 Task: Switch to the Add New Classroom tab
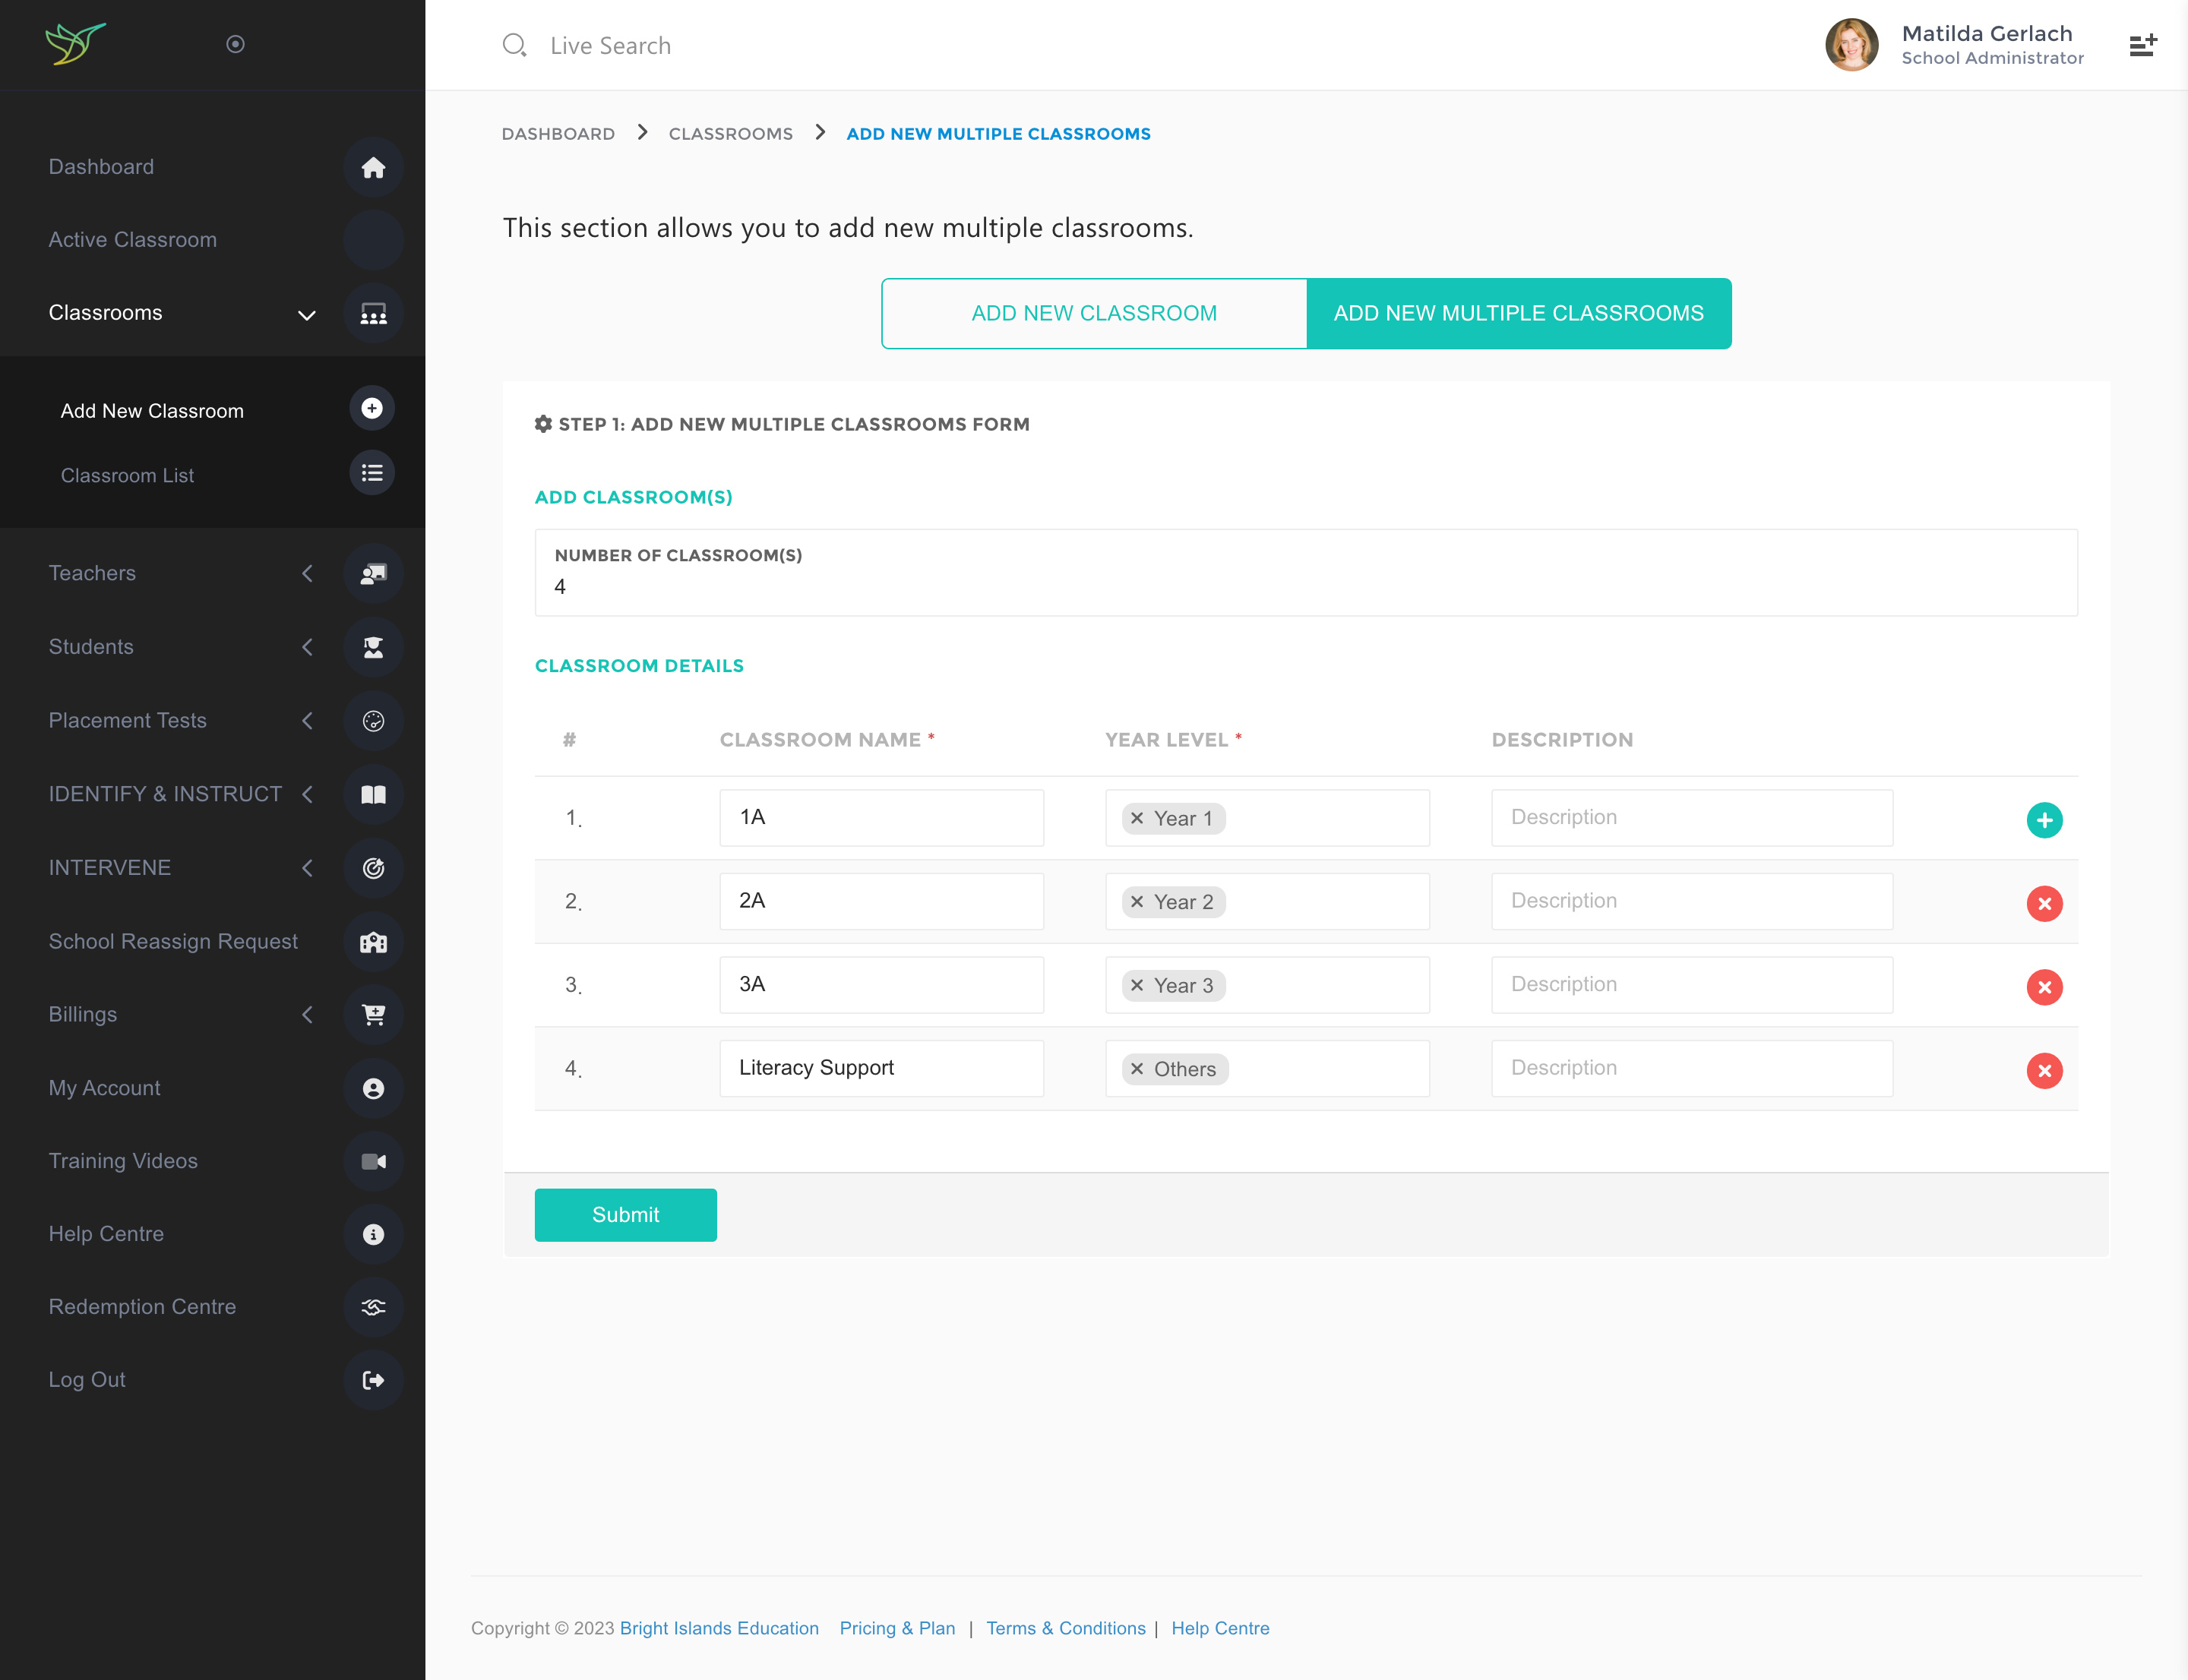click(1093, 313)
